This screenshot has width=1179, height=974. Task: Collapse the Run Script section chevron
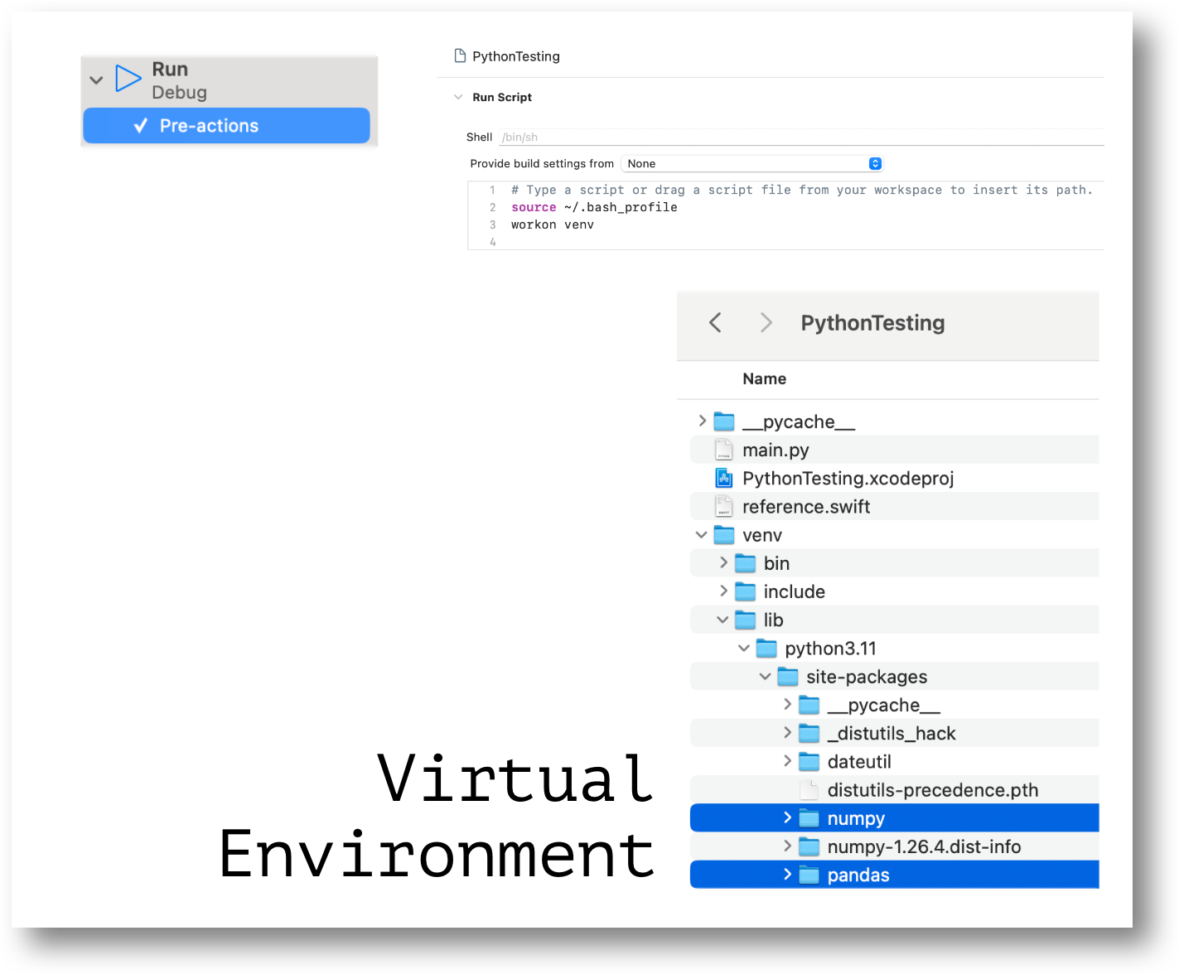tap(458, 97)
